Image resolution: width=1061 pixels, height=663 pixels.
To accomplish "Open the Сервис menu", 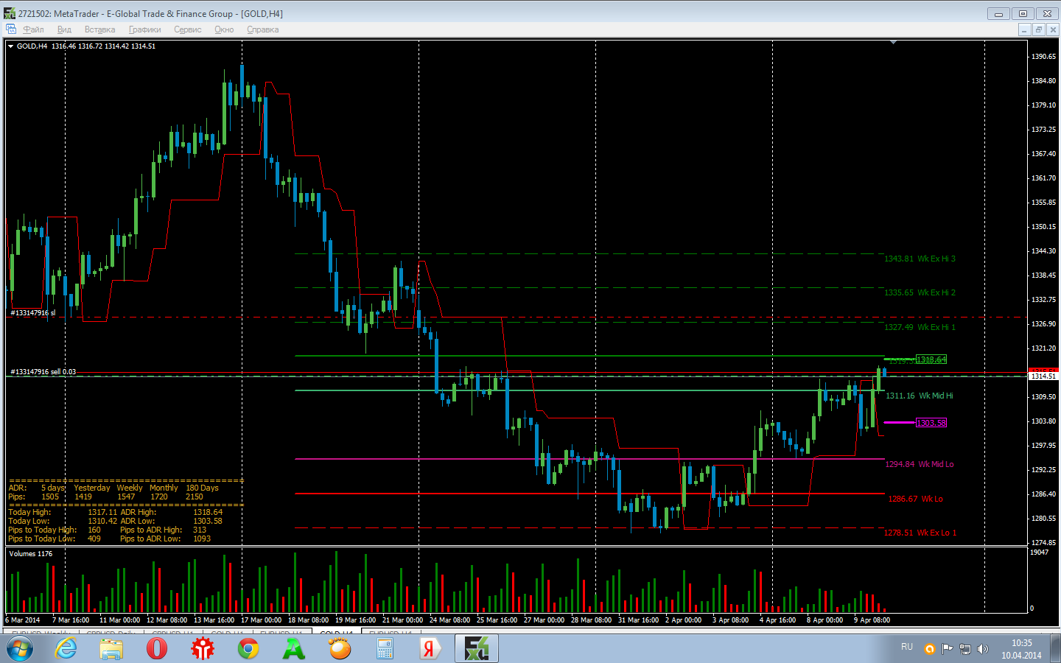I will click(x=188, y=29).
